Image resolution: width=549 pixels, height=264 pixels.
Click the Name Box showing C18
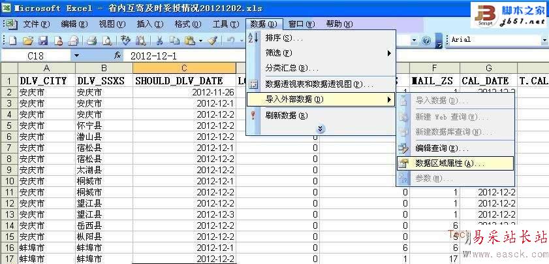click(36, 56)
